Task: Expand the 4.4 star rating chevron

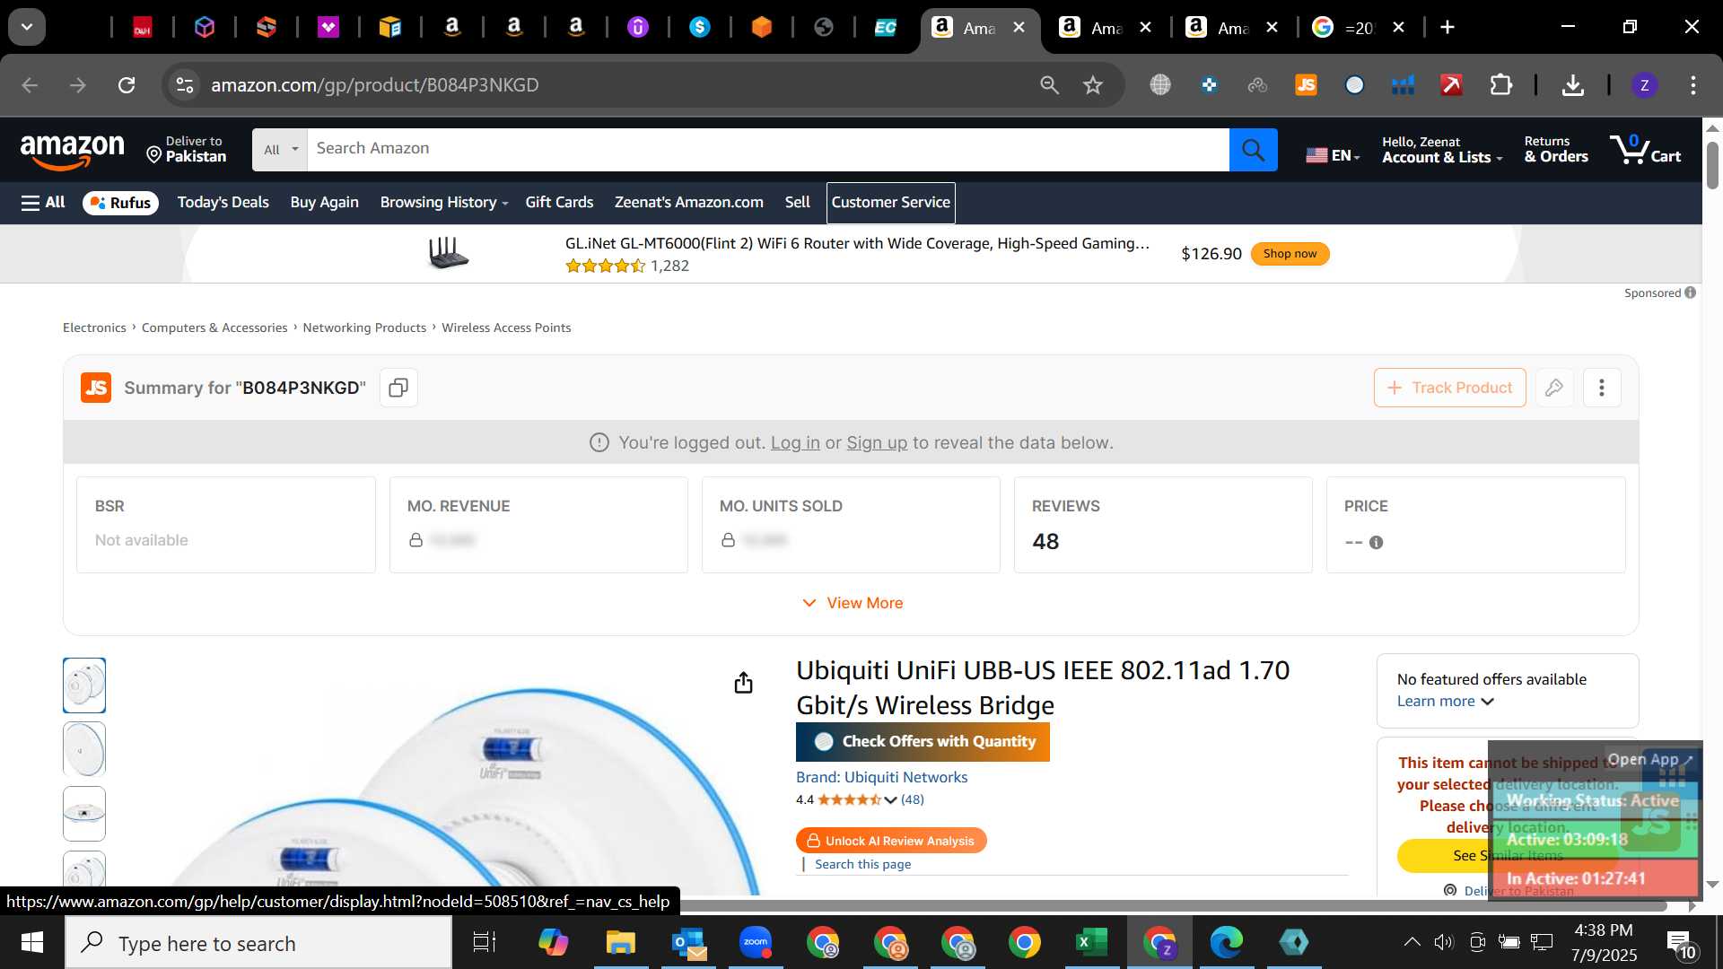Action: click(890, 799)
